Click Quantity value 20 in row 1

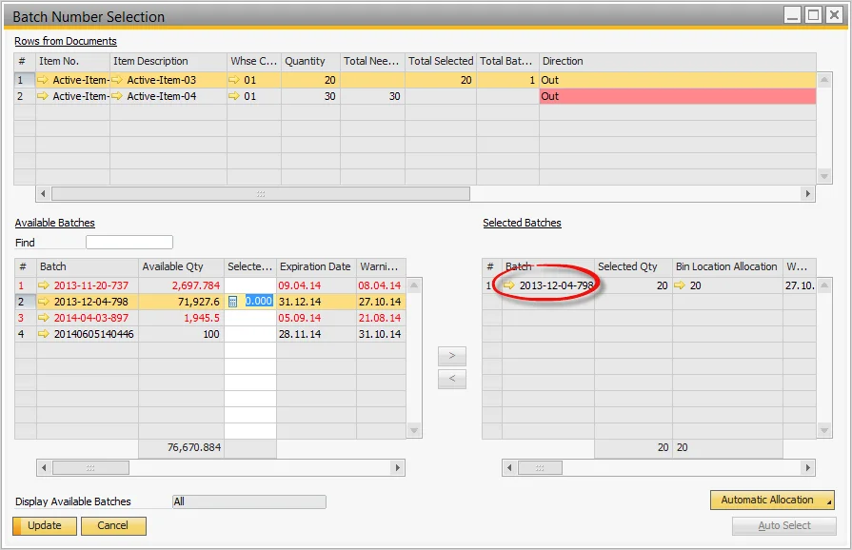click(x=329, y=80)
